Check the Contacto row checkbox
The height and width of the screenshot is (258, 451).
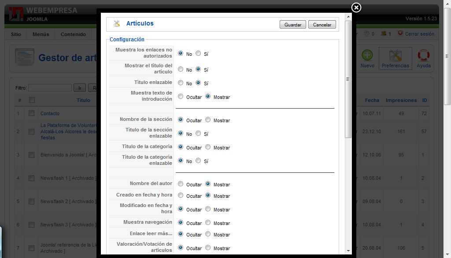click(32, 113)
